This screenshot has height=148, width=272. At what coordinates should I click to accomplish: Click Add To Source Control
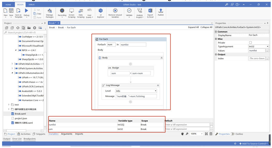[253, 144]
